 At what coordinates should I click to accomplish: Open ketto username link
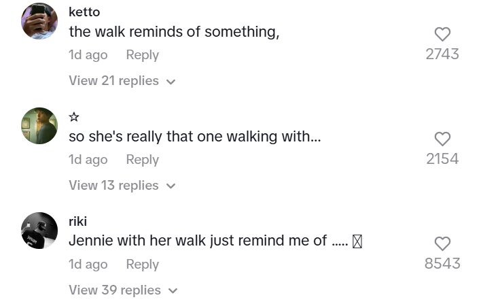point(85,12)
